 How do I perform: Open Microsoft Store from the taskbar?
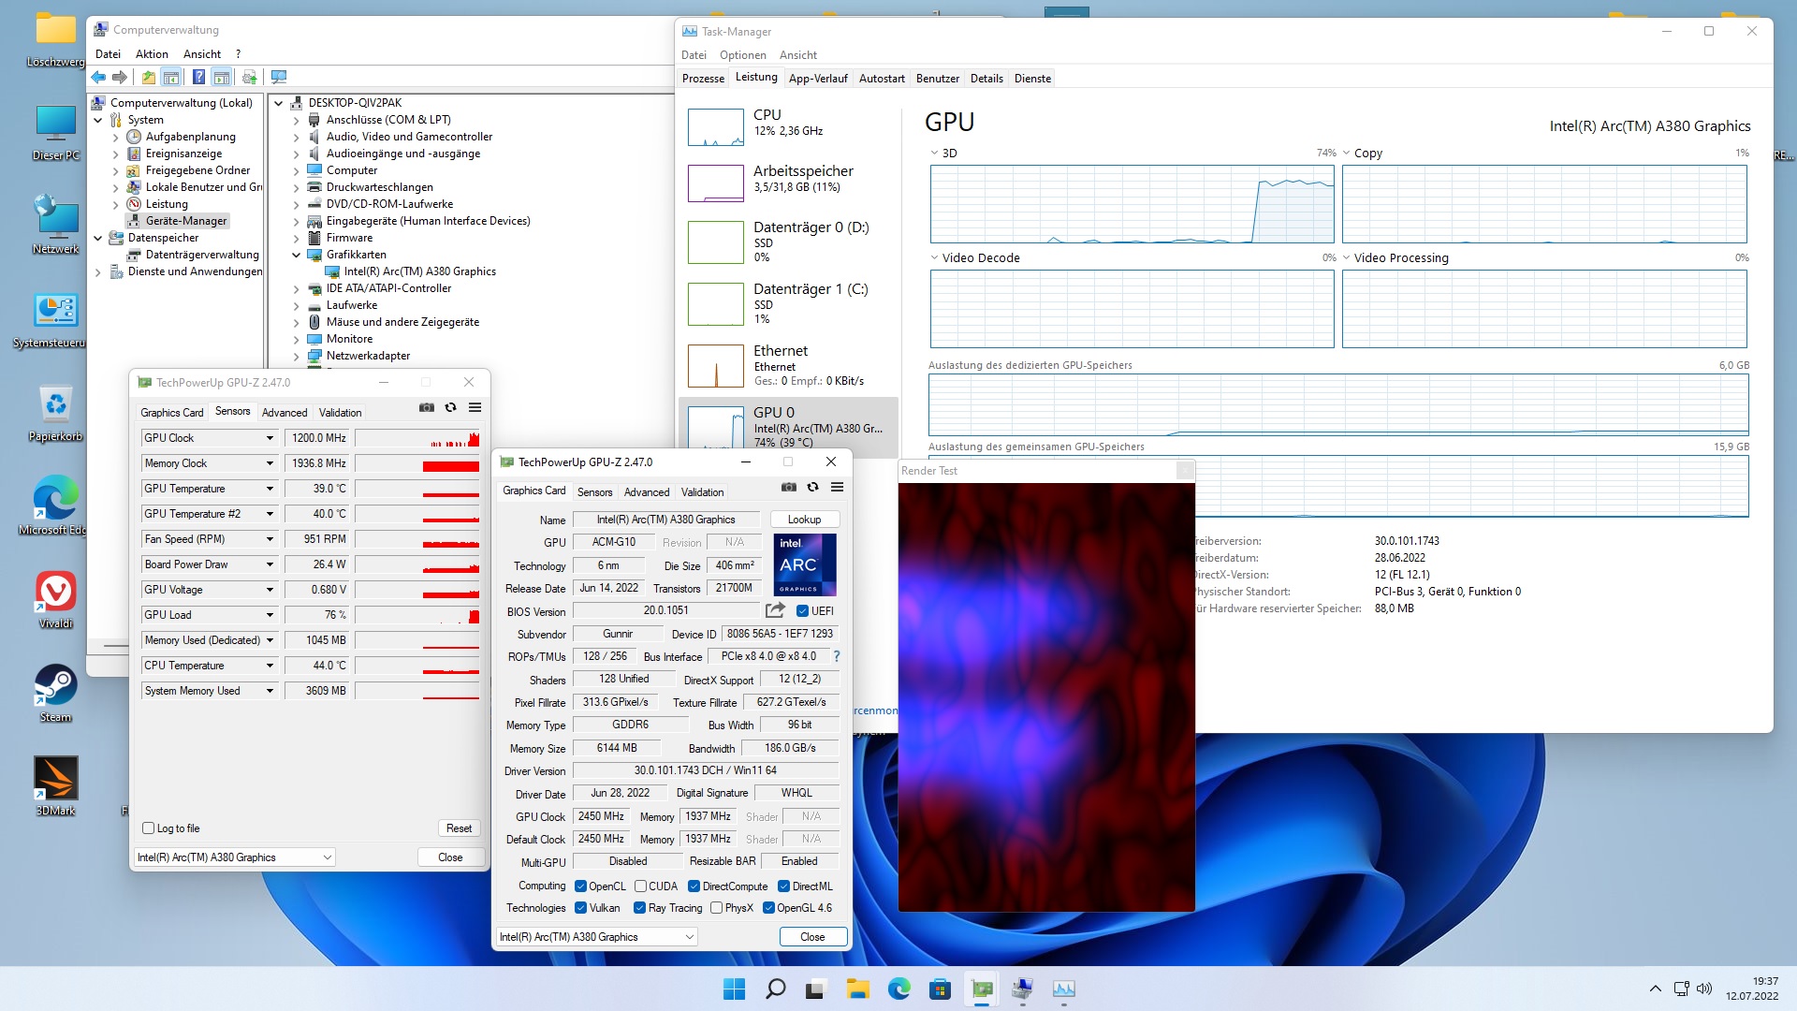940,989
